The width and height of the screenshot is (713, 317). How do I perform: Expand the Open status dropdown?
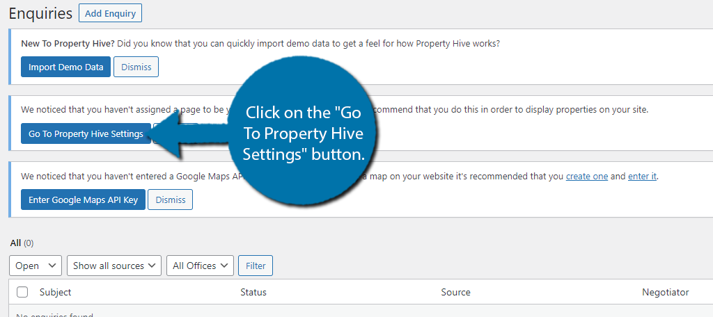(x=35, y=266)
